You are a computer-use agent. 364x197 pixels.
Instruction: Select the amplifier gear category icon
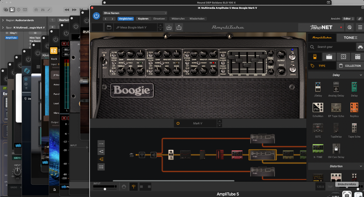point(329,57)
